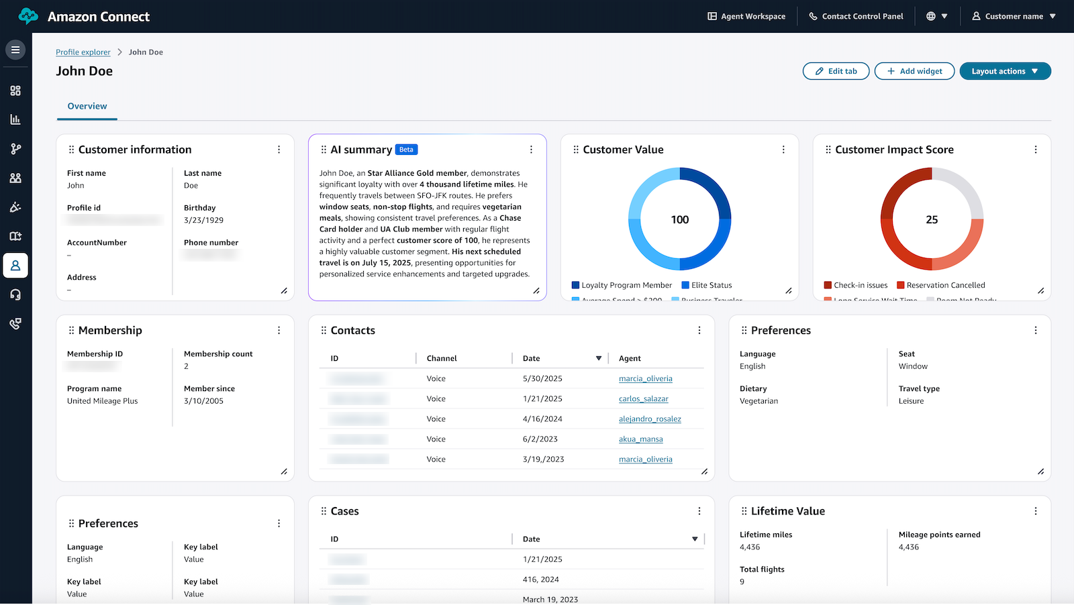This screenshot has width=1074, height=605.
Task: Open the flows branching icon in the sidebar
Action: pos(15,148)
